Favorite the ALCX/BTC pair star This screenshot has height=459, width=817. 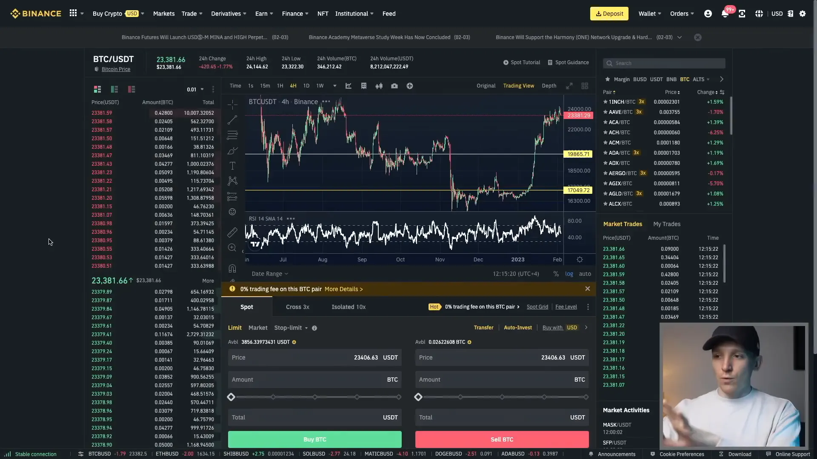click(x=605, y=204)
